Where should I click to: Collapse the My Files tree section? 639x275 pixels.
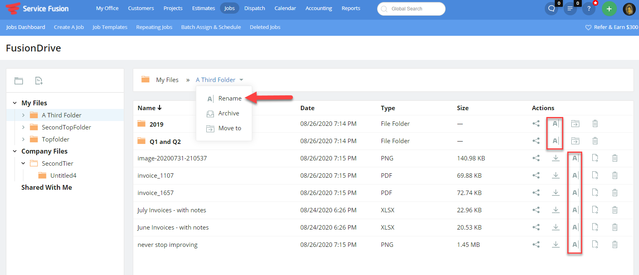point(15,103)
